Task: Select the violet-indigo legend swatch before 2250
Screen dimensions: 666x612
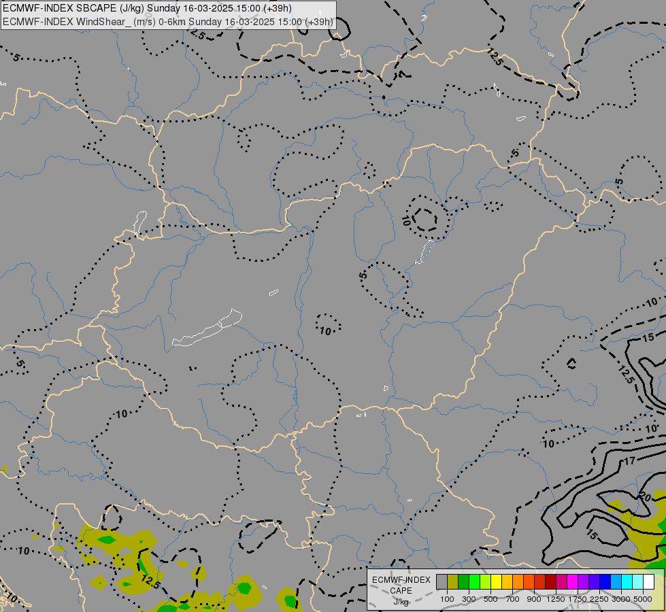Action: 595,581
